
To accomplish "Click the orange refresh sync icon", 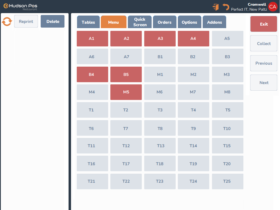I will [7, 22].
